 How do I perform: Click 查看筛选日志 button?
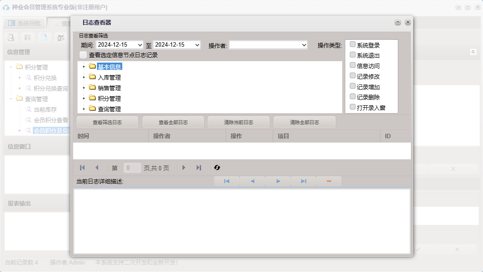pos(107,122)
